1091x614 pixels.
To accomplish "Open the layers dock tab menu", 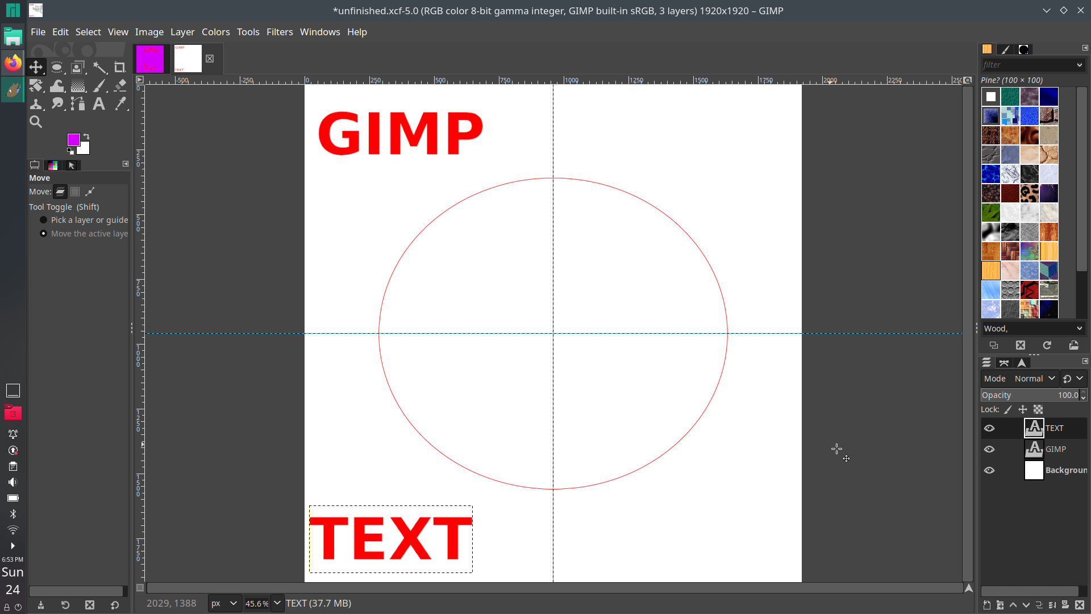I will [1085, 361].
